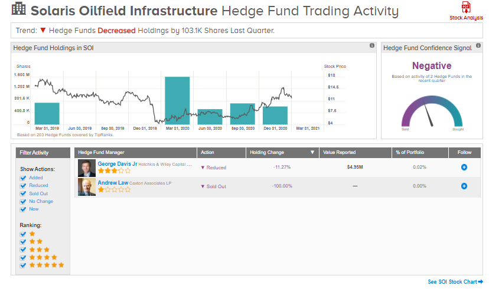This screenshot has width=489, height=289.
Task: Click the building icon beside Solaris title
Action: click(18, 9)
